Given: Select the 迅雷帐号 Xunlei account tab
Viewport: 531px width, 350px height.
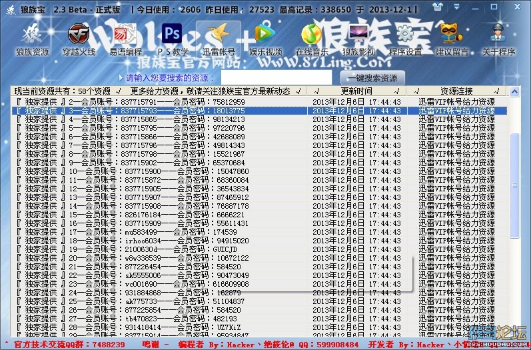Looking at the screenshot, I should pos(219,40).
